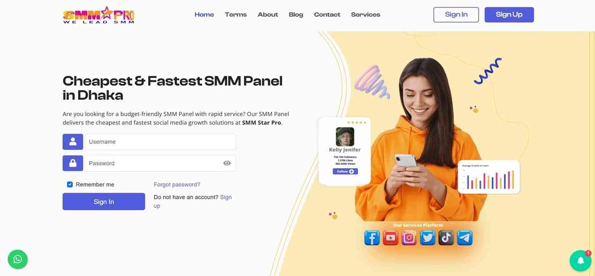
Task: Toggle the Remember me checkbox
Action: [x=70, y=184]
